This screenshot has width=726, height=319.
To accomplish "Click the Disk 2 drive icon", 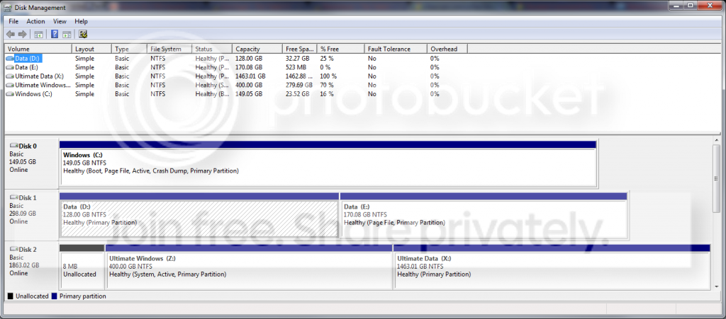I will [14, 249].
